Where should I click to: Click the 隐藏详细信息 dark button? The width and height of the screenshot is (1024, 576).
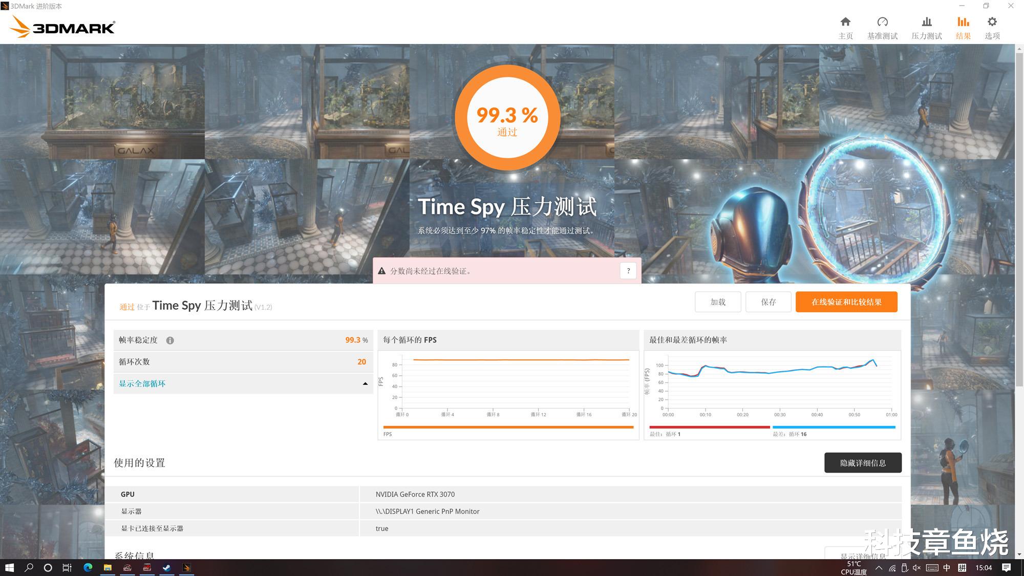tap(863, 463)
